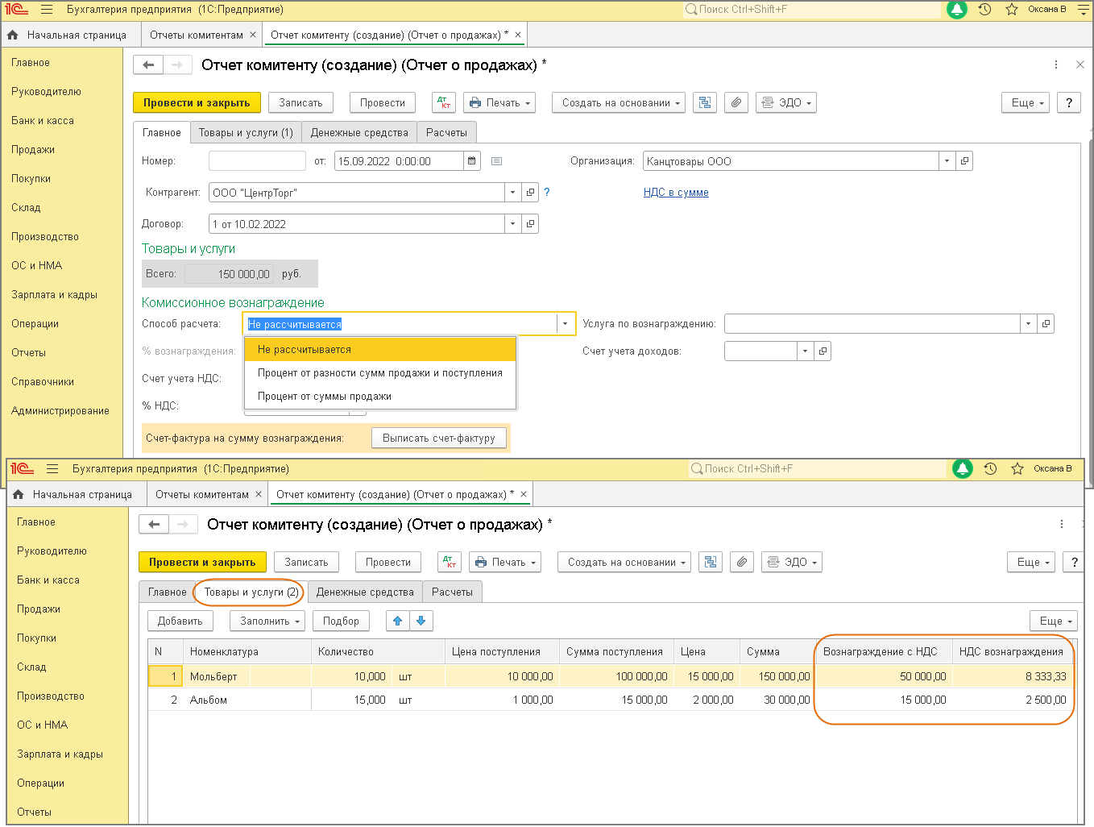The width and height of the screenshot is (1094, 827).
Task: Expand the Создать на основании menu in the upper toolbar
Action: coord(619,102)
